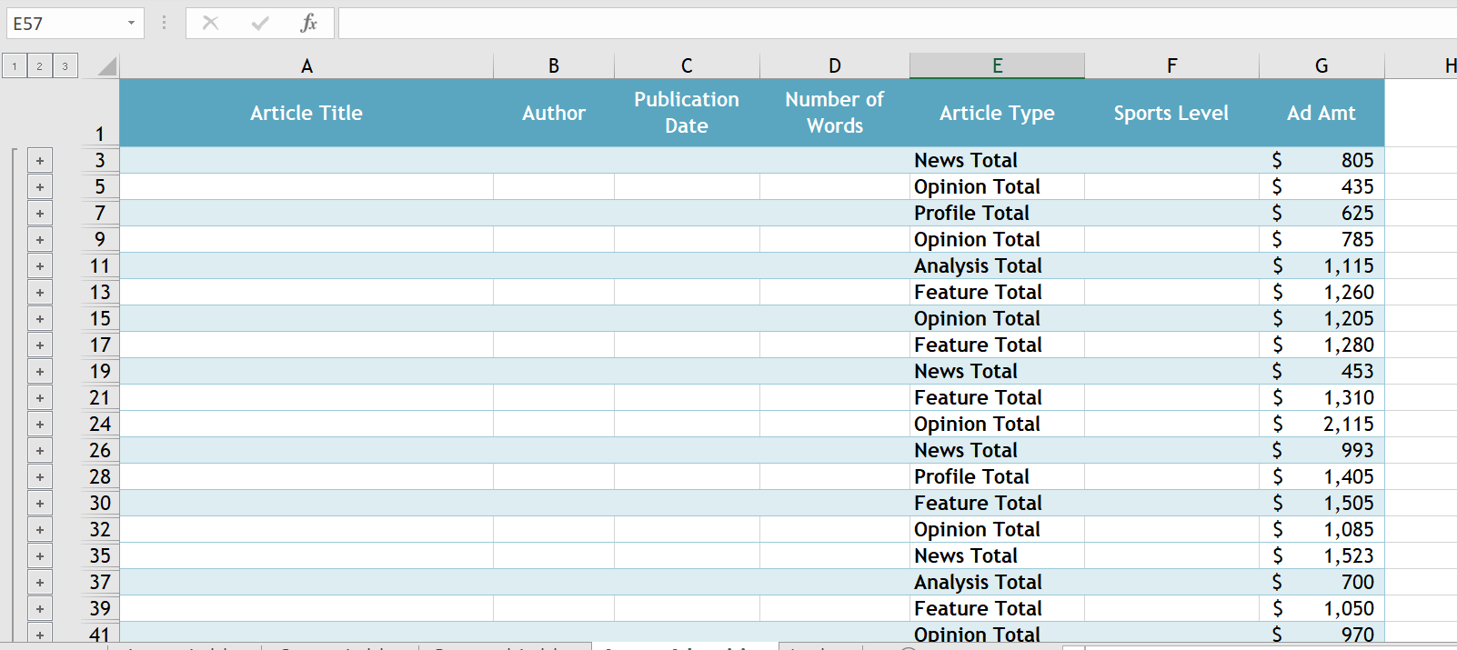This screenshot has width=1457, height=650.
Task: Expand the group at row 3
Action: [x=40, y=161]
